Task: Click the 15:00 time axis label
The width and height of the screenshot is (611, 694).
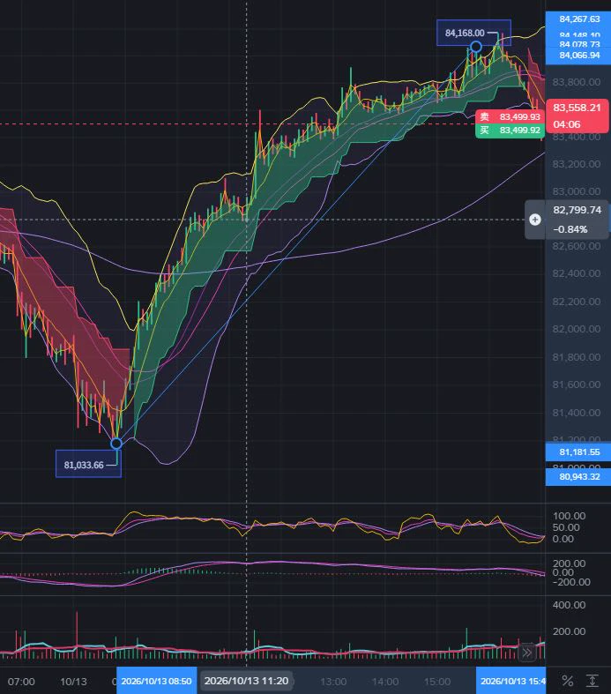Action: click(x=437, y=682)
